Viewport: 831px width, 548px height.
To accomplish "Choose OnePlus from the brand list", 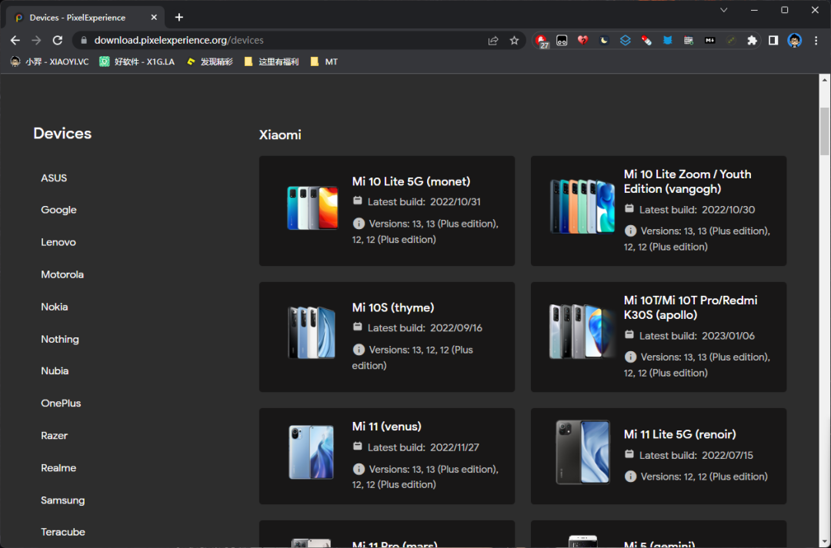I will click(61, 403).
